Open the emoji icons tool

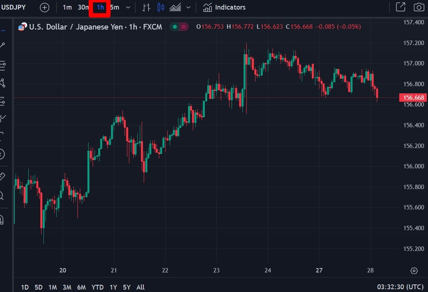tap(2, 154)
